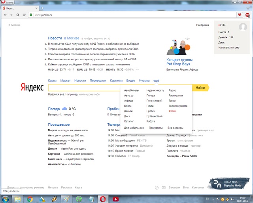
Task: Show hidden tray icons arrow
Action: 213,199
